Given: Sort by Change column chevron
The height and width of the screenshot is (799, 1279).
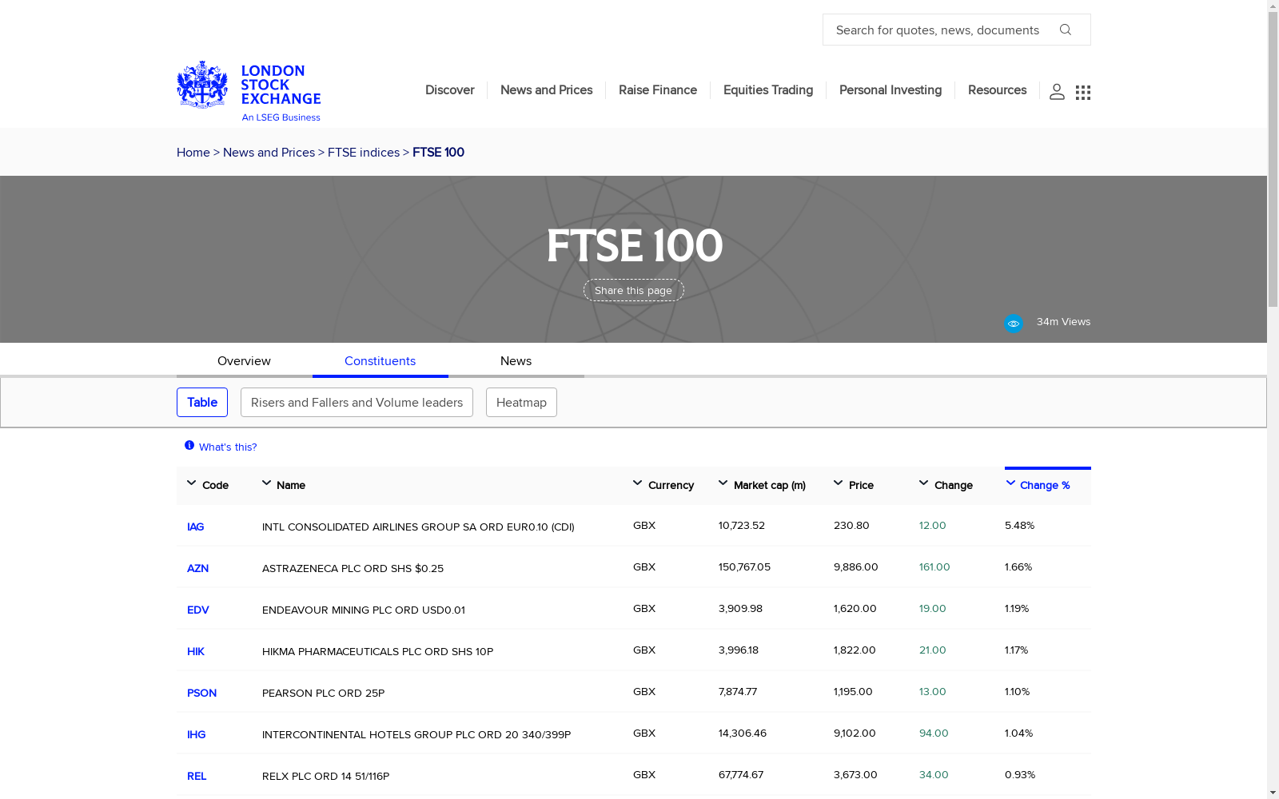Looking at the screenshot, I should pos(923,483).
